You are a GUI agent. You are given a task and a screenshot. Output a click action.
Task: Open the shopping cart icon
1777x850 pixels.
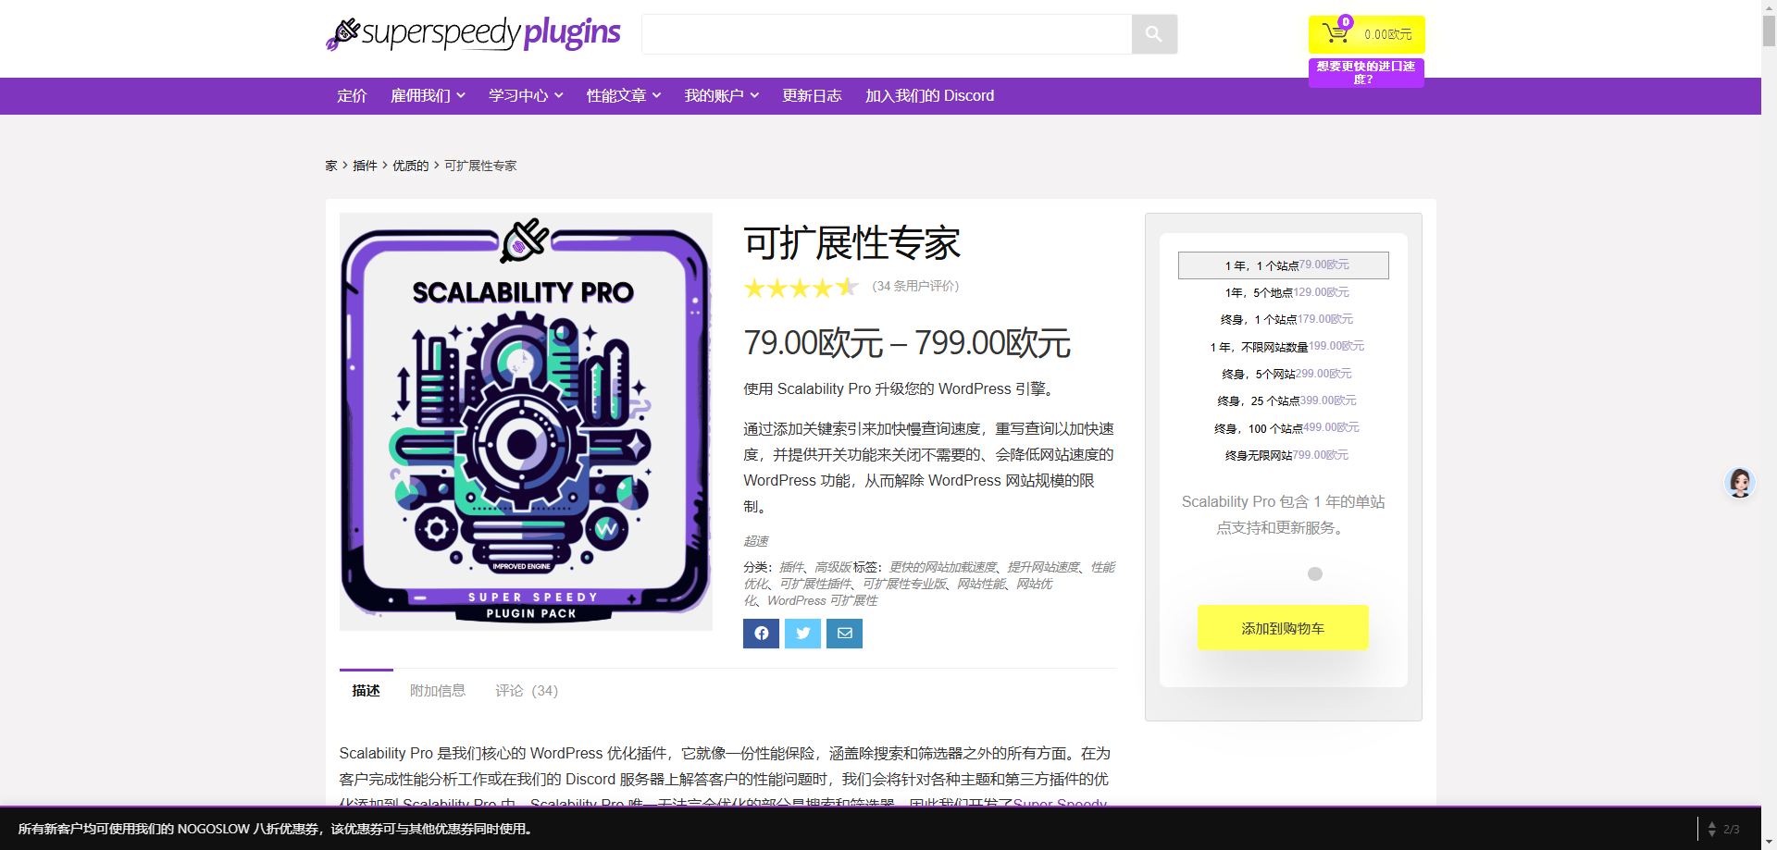[1336, 33]
